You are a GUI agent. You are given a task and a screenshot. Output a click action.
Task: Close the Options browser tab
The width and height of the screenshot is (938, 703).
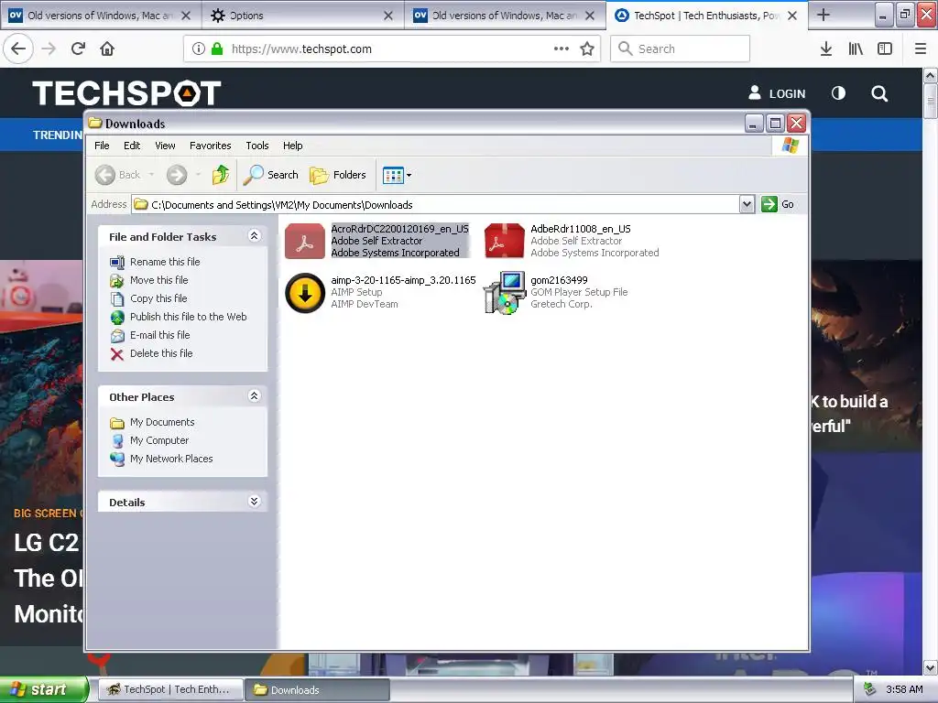(x=388, y=16)
